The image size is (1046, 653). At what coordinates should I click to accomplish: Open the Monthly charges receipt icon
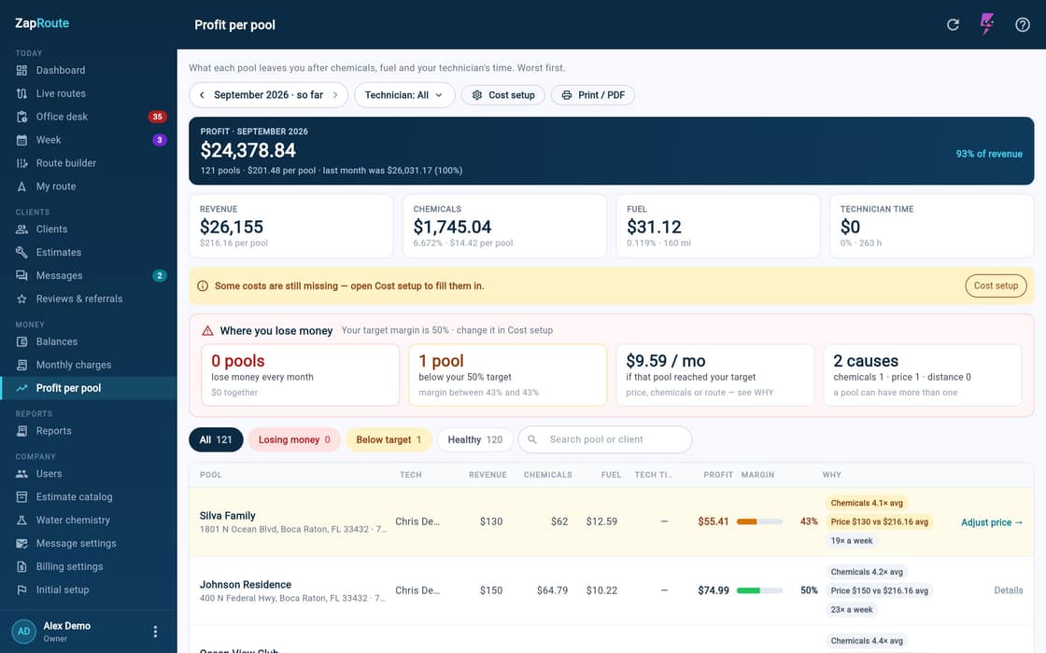pos(22,365)
